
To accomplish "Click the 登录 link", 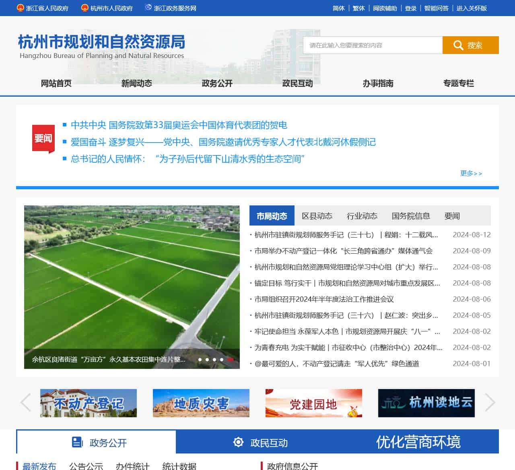I will (x=411, y=8).
